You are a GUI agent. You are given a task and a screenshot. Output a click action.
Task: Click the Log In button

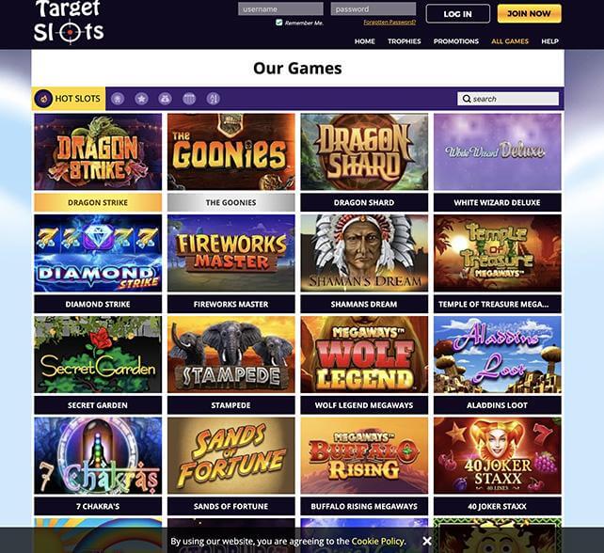point(457,14)
